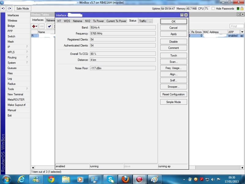Screen dimensions: 245x184
Task: Switch to the Current Tx Power tab
Action: (x=116, y=21)
